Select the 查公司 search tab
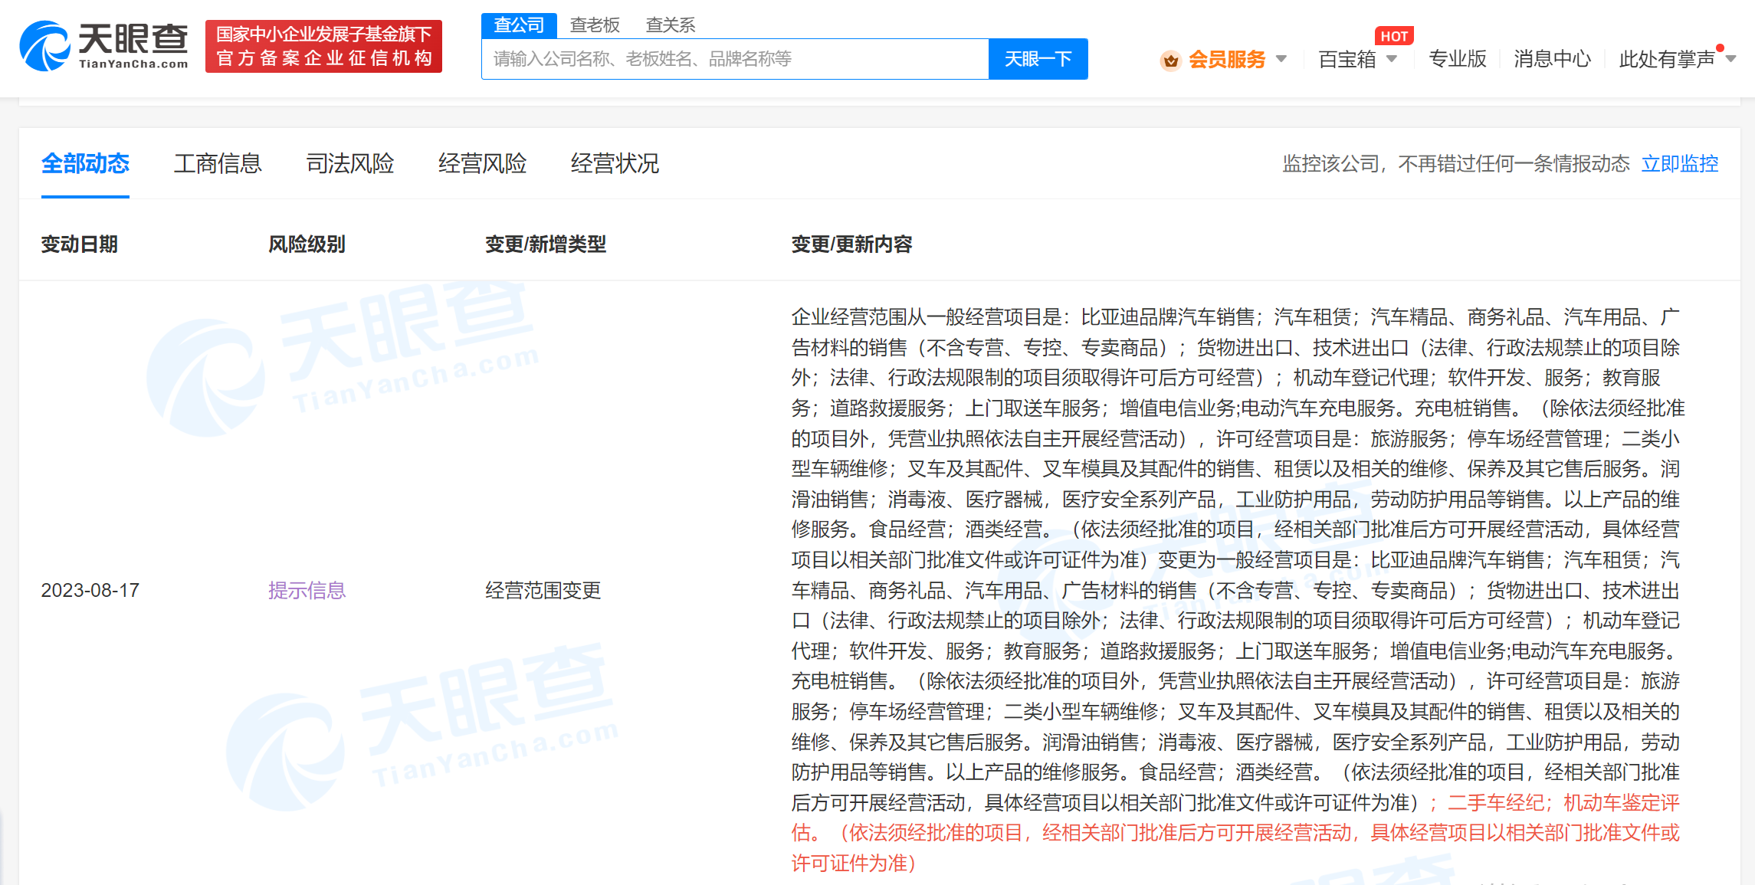The width and height of the screenshot is (1755, 885). [519, 25]
